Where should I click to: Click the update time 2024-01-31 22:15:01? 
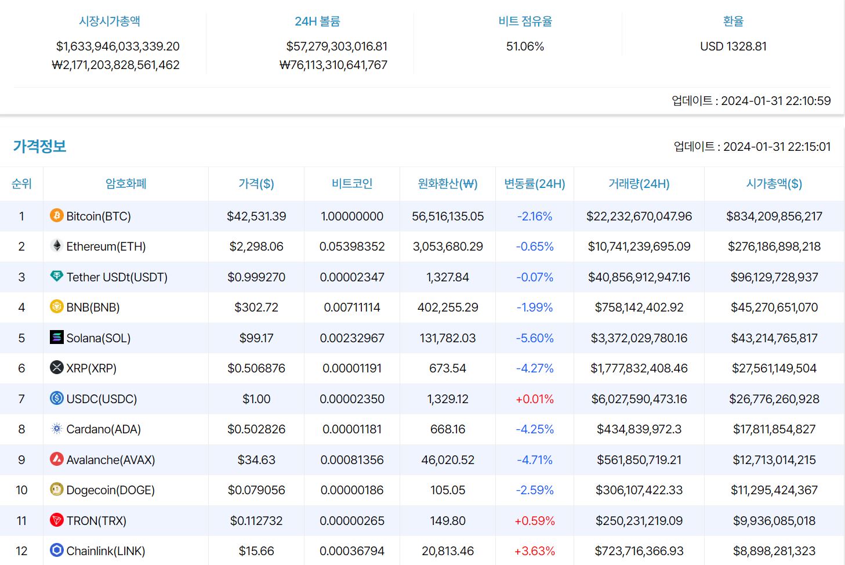tap(777, 147)
